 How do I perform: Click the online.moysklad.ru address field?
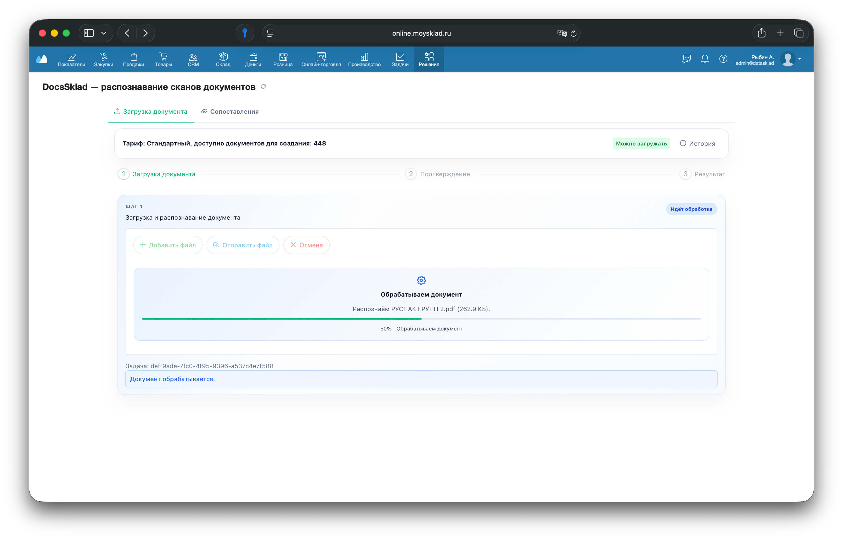pos(421,33)
